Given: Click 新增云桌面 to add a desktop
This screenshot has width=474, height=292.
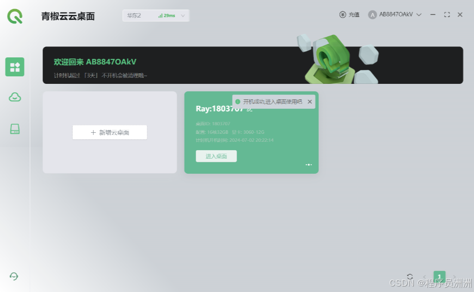Looking at the screenshot, I should point(110,132).
